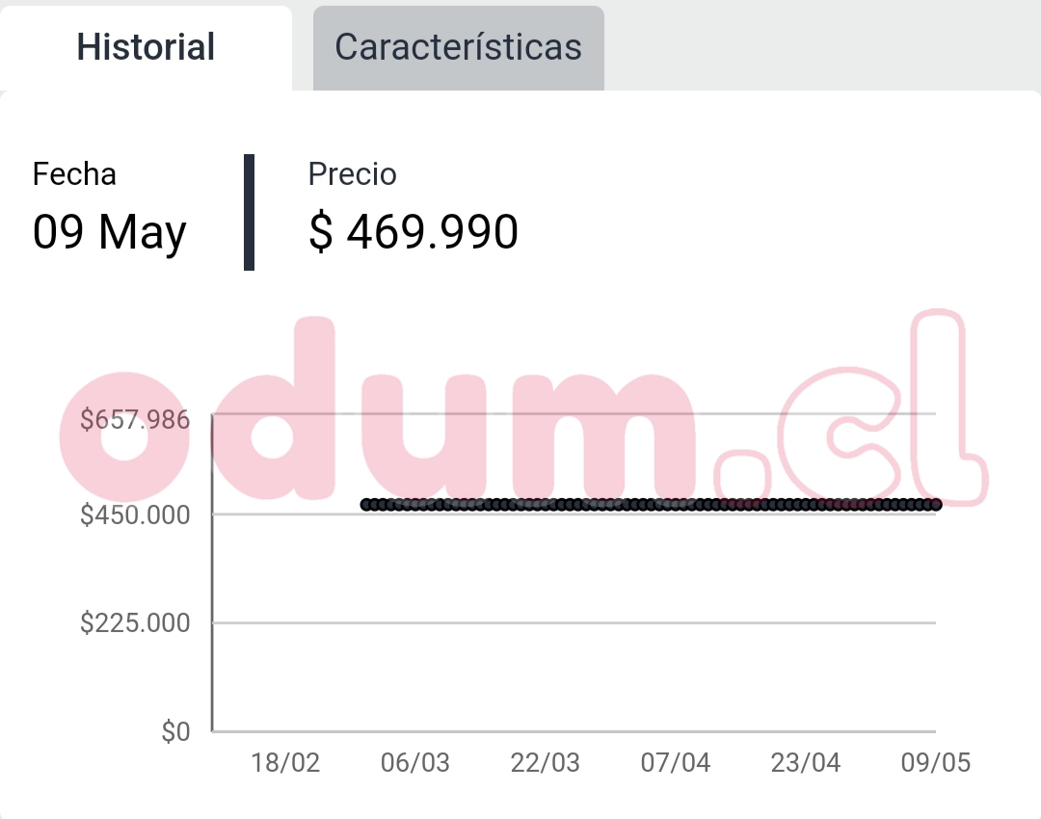Click the Fecha label
The width and height of the screenshot is (1041, 819).
pos(74,174)
